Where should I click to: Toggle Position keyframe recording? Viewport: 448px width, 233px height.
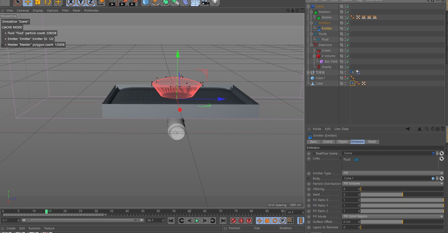pyautogui.click(x=259, y=221)
